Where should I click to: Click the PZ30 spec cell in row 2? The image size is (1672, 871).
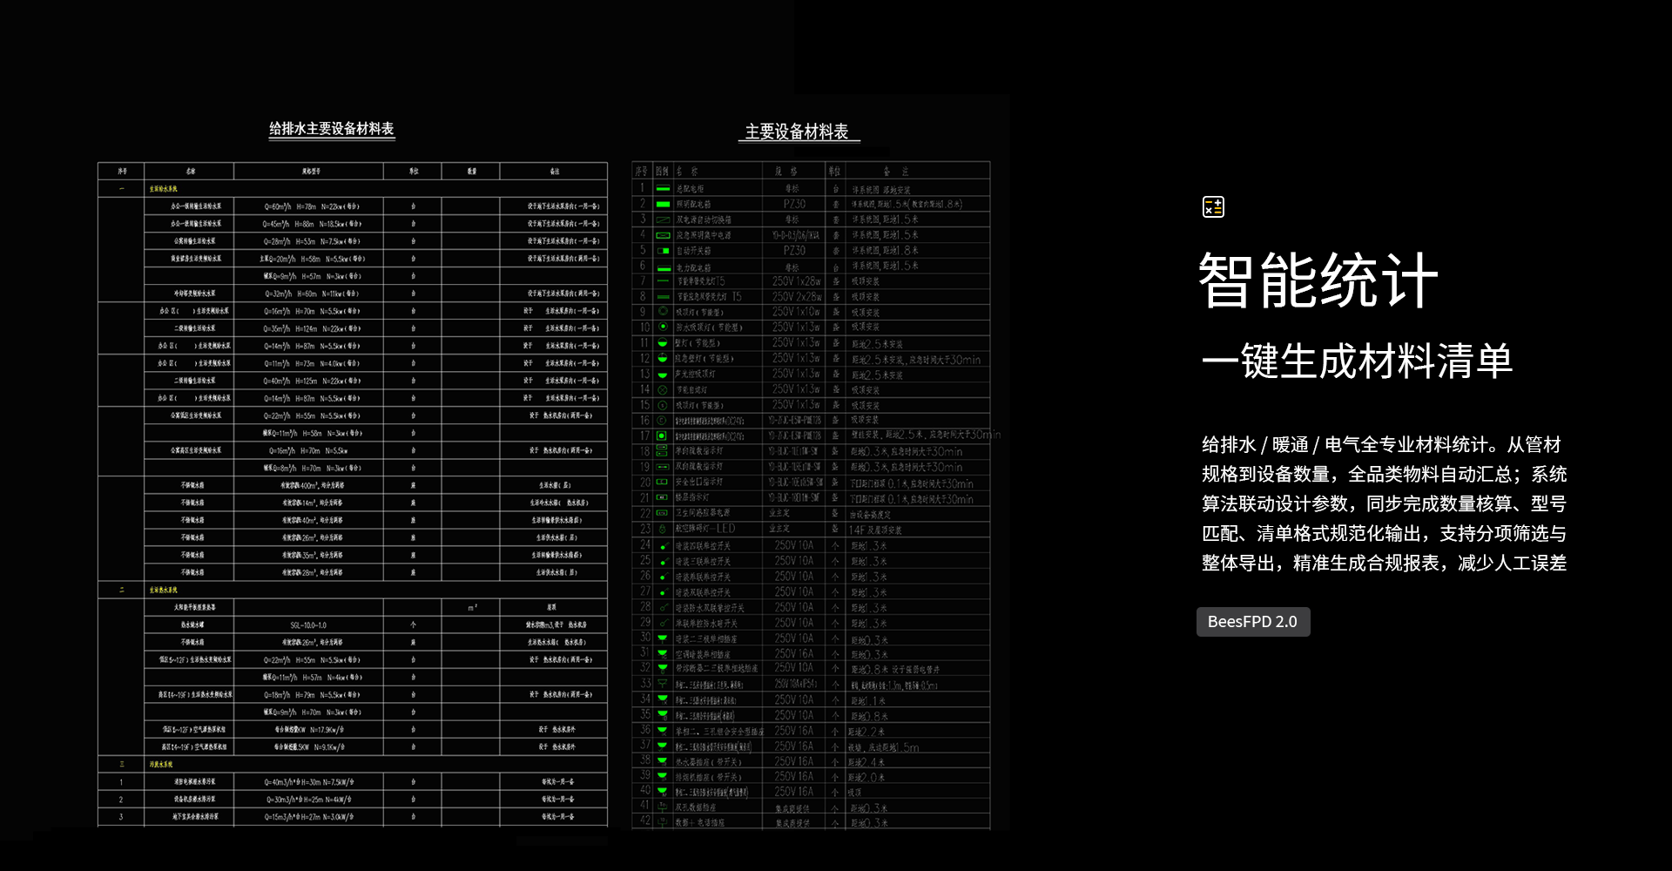[793, 204]
